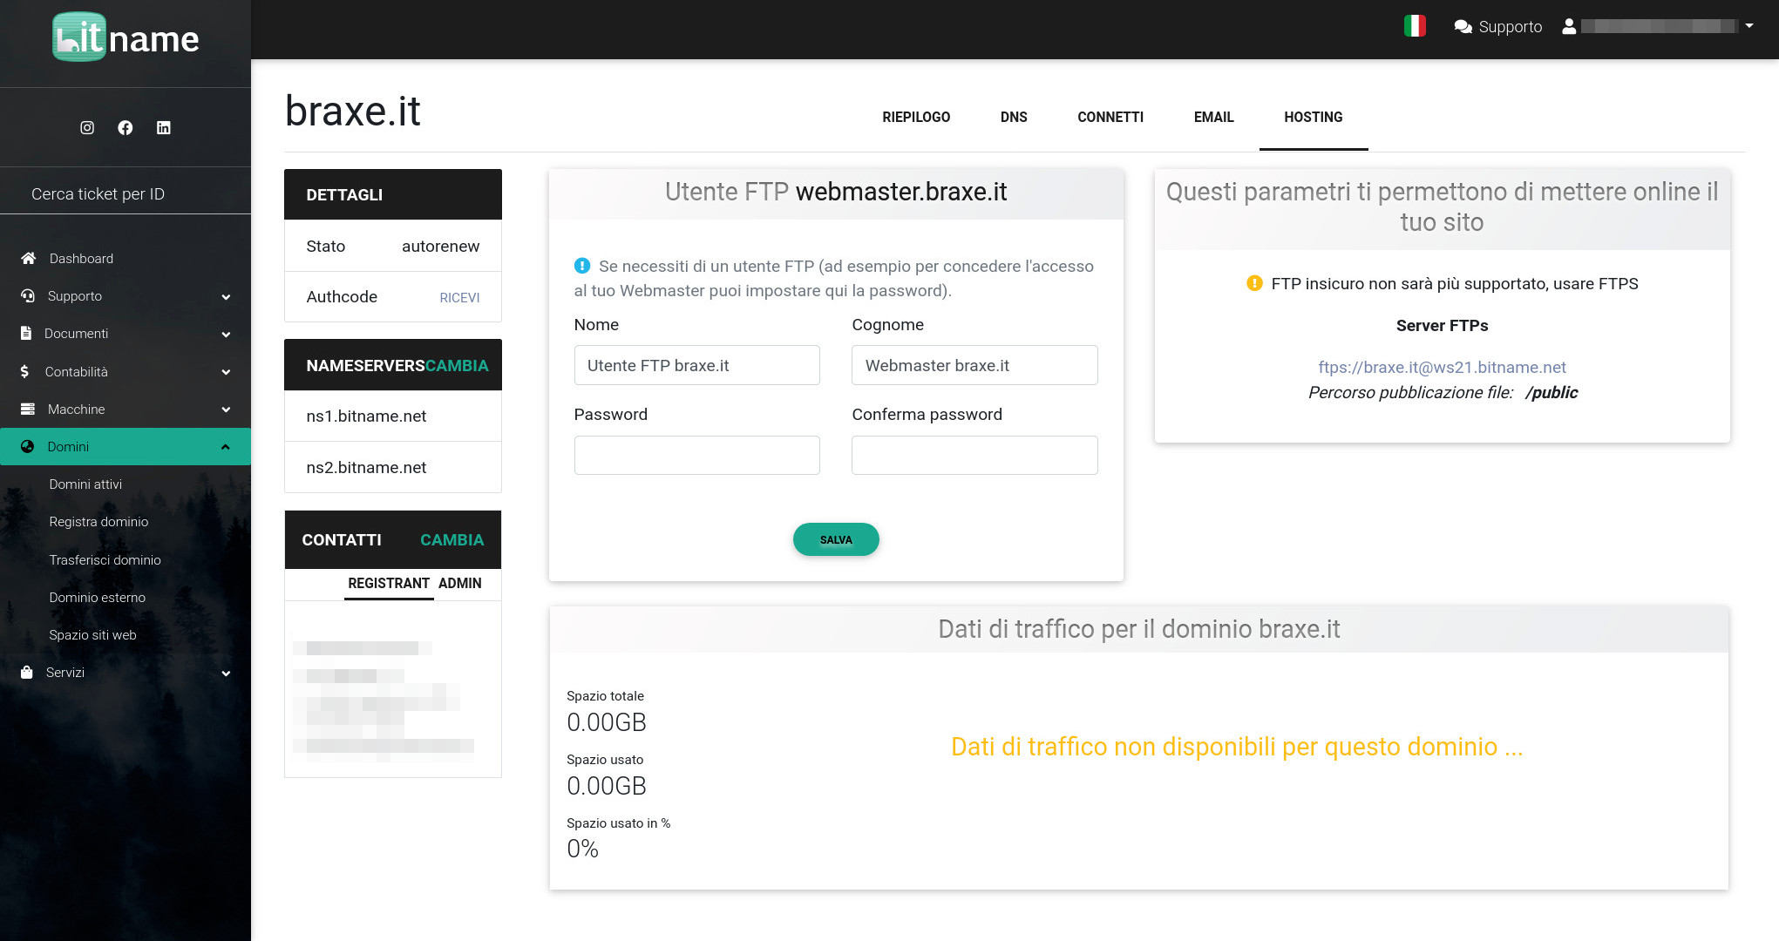
Task: Focus the Cerca ticket per ID field
Action: [126, 193]
